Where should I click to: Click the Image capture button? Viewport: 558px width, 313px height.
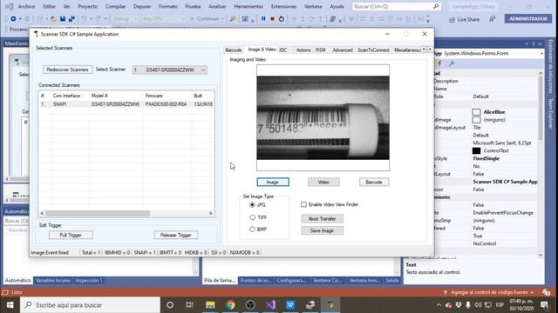click(x=273, y=182)
